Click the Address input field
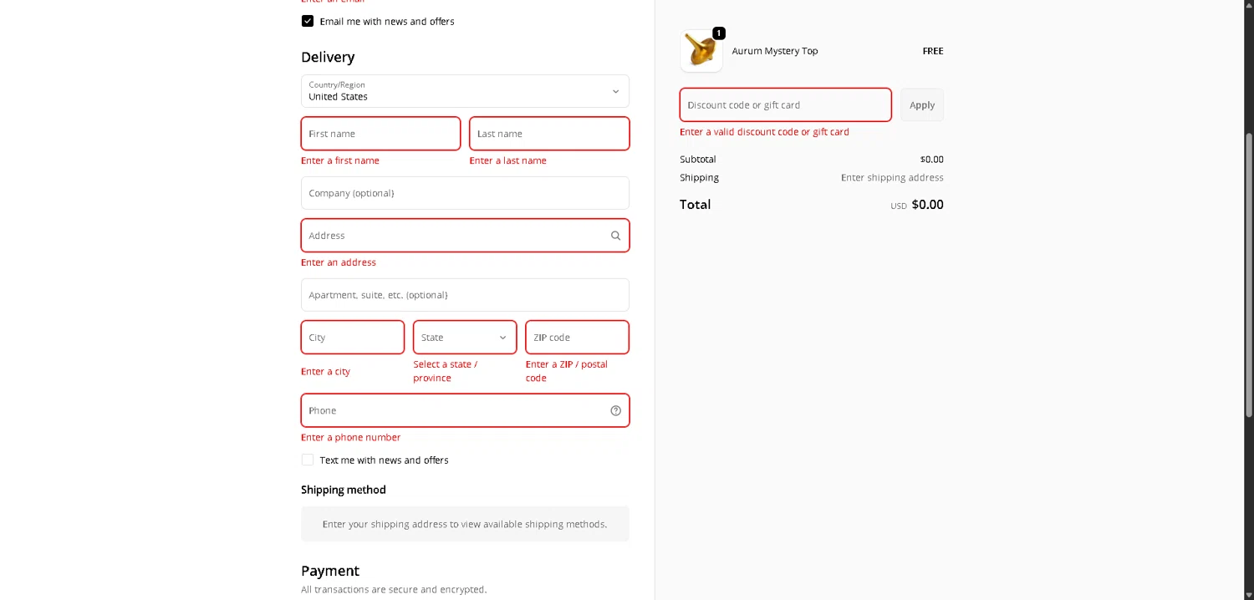 (x=451, y=236)
